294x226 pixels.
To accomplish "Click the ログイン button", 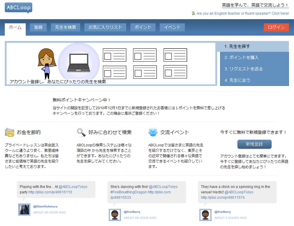I will click(x=276, y=27).
